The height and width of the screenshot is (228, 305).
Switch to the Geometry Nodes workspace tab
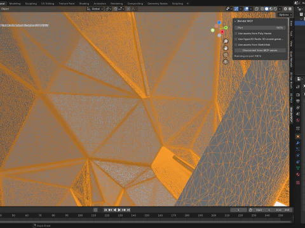[x=158, y=4]
